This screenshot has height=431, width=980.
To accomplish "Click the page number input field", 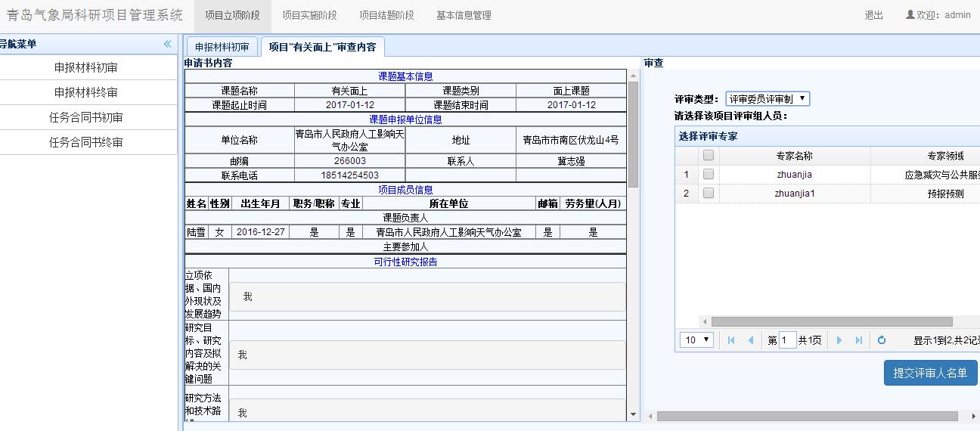I will point(787,340).
